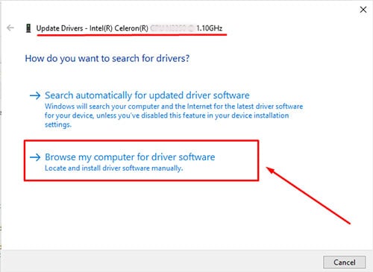Click the heading 'How do you want to search for drivers?'
This screenshot has width=373, height=272.
[x=107, y=59]
